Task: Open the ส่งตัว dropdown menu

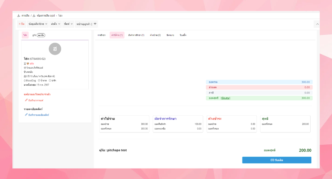Action: (56, 24)
